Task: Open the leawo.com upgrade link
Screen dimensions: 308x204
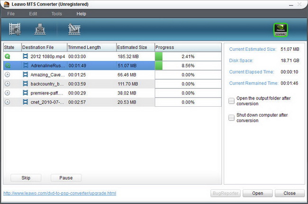Action: [x=60, y=193]
